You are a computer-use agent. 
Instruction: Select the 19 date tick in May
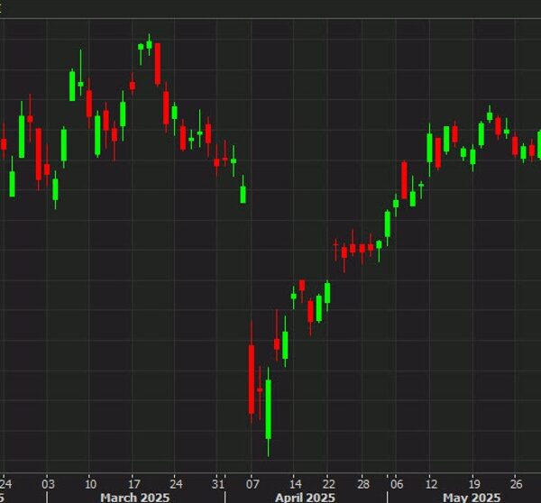(x=473, y=481)
